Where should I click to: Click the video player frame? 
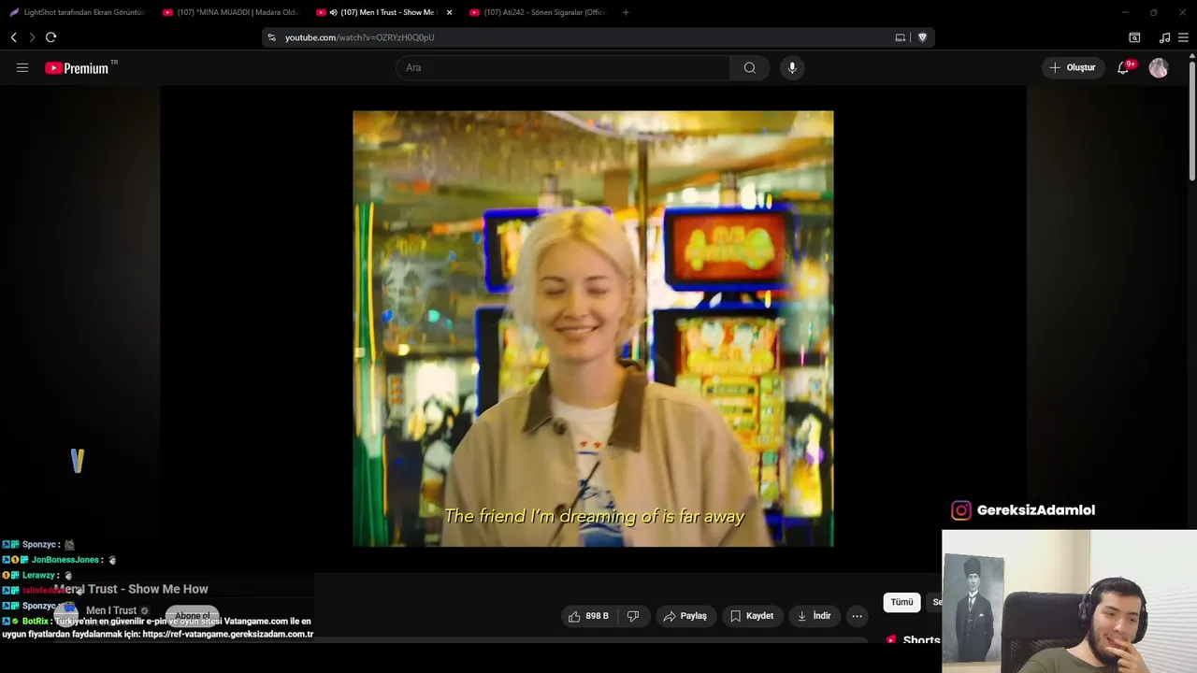click(593, 329)
